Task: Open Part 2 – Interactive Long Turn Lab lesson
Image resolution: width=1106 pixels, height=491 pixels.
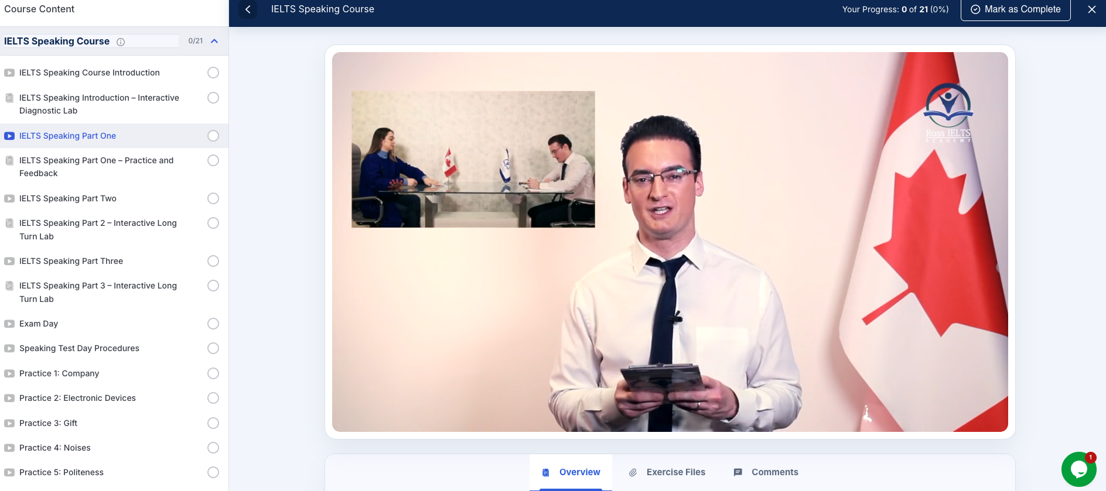Action: coord(98,229)
